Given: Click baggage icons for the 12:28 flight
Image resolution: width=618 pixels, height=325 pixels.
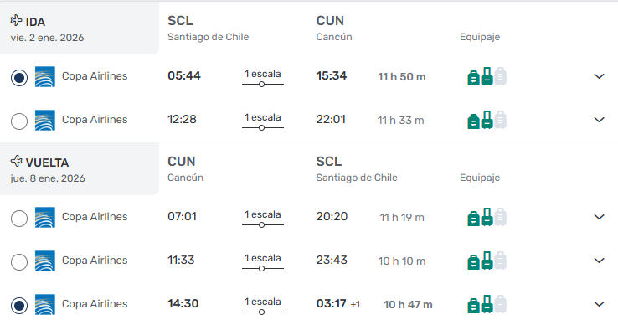Looking at the screenshot, I should click(487, 120).
